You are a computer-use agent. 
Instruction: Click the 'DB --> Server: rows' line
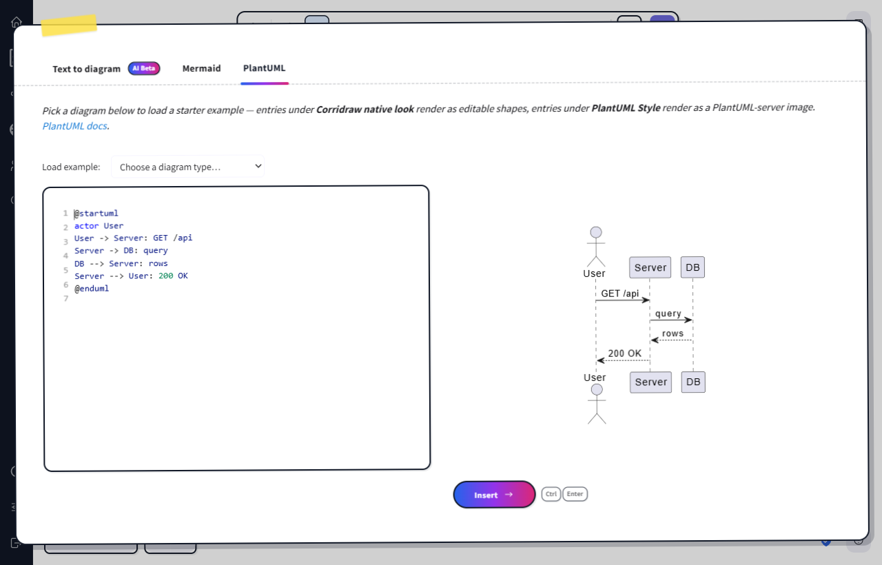point(121,263)
